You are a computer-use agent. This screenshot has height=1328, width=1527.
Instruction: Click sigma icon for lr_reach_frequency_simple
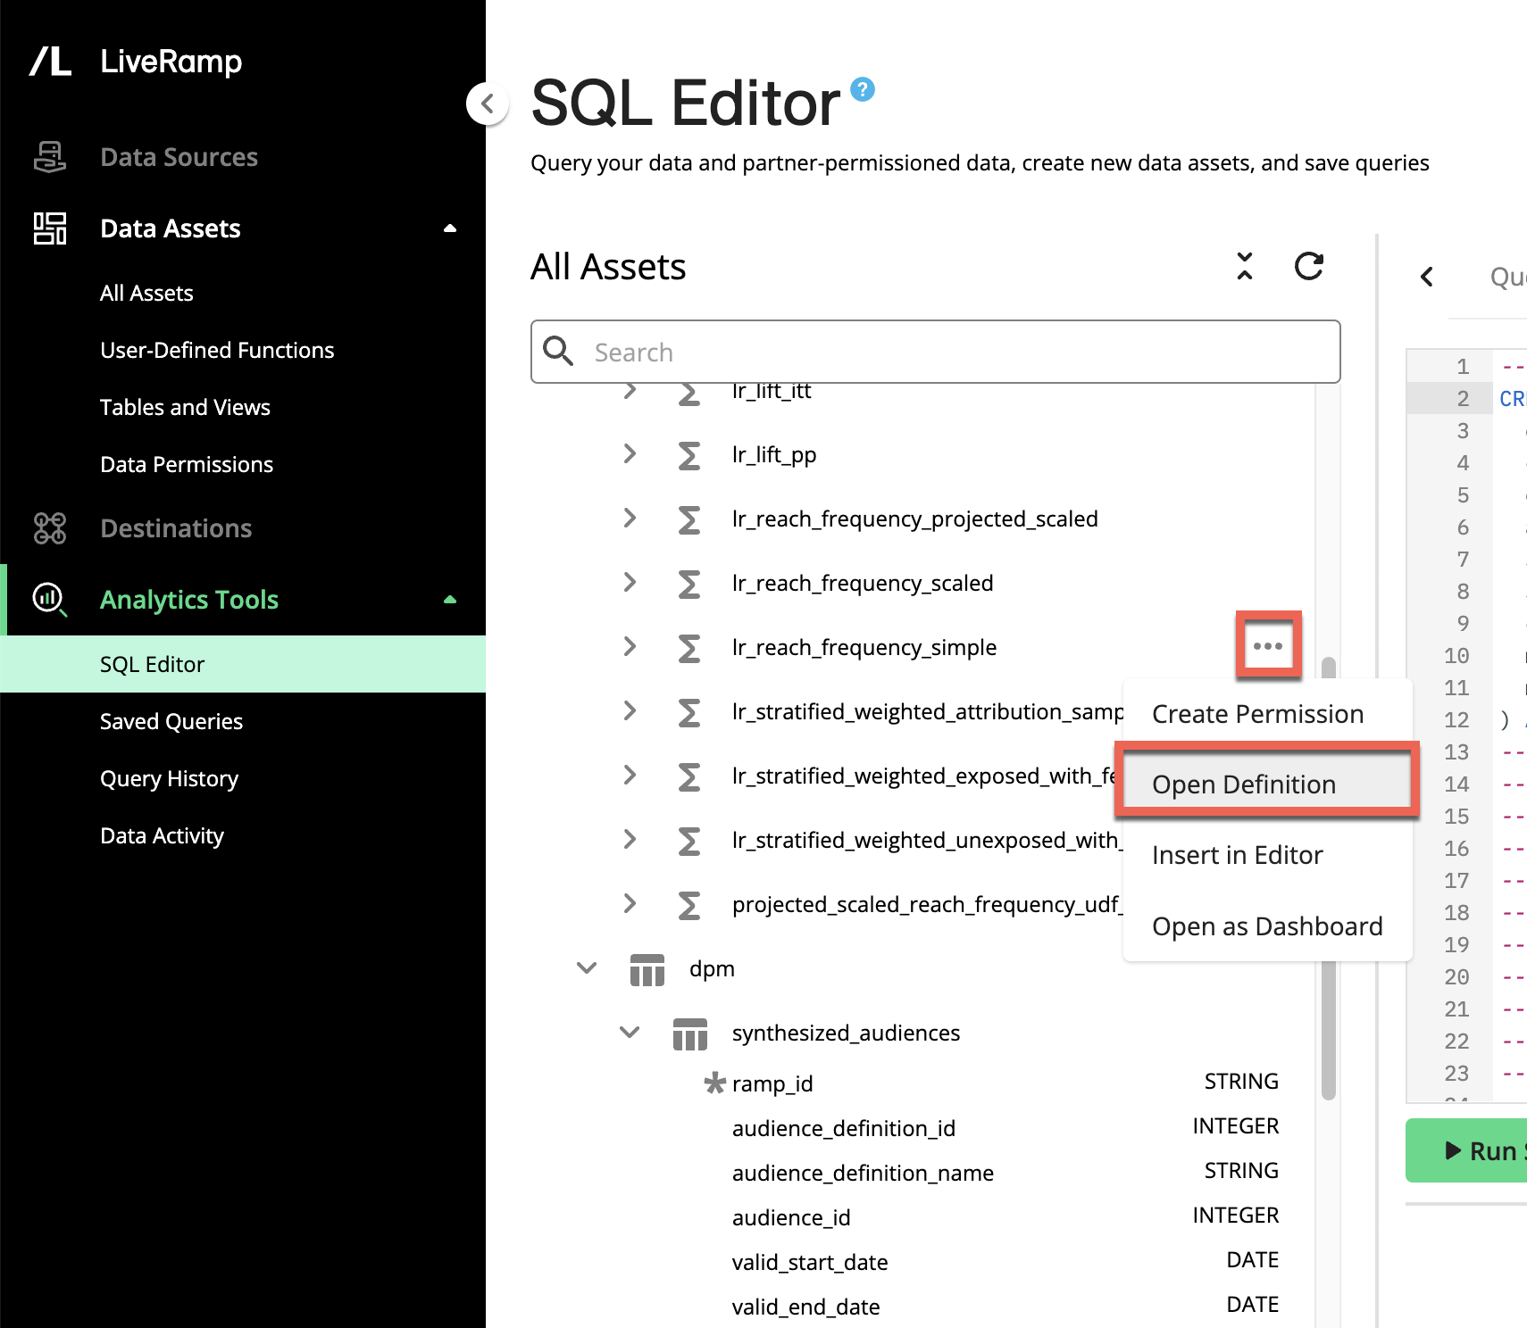click(x=688, y=648)
